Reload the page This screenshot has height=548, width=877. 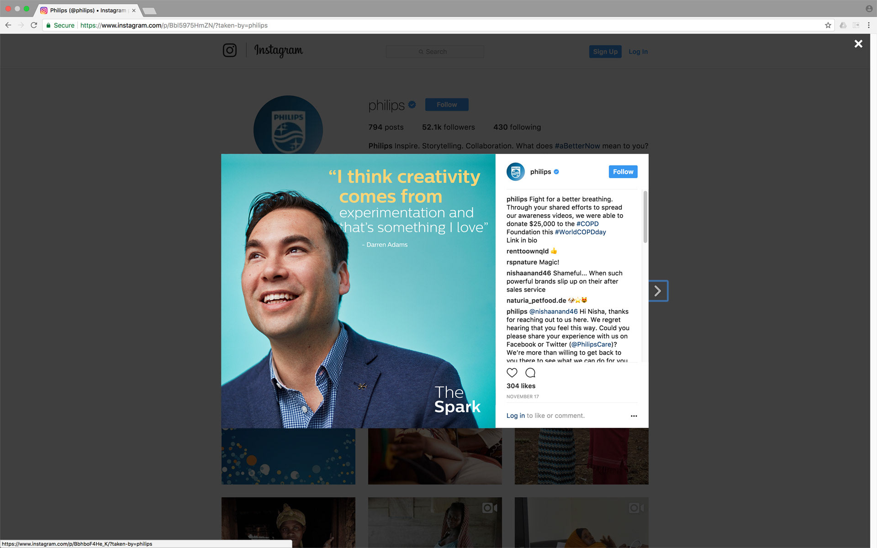click(34, 26)
